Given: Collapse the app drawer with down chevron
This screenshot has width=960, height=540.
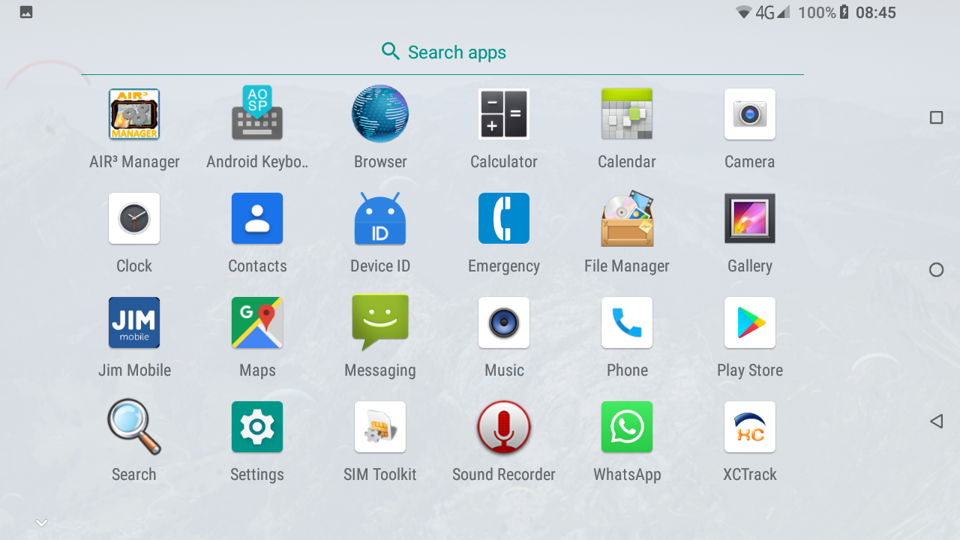Looking at the screenshot, I should tap(42, 523).
